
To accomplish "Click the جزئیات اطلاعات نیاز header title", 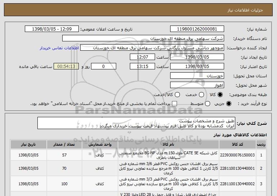I will [245, 10].
